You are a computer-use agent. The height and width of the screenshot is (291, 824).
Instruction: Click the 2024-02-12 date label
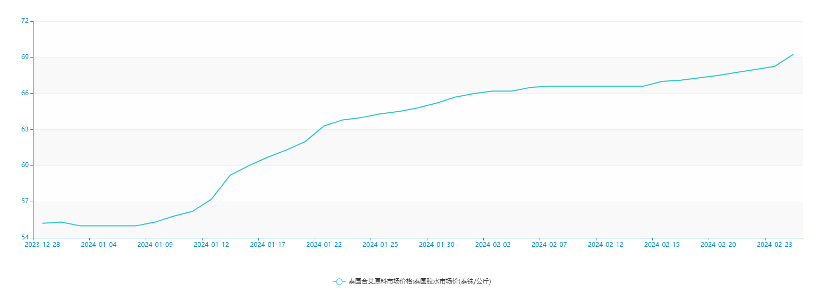(606, 245)
